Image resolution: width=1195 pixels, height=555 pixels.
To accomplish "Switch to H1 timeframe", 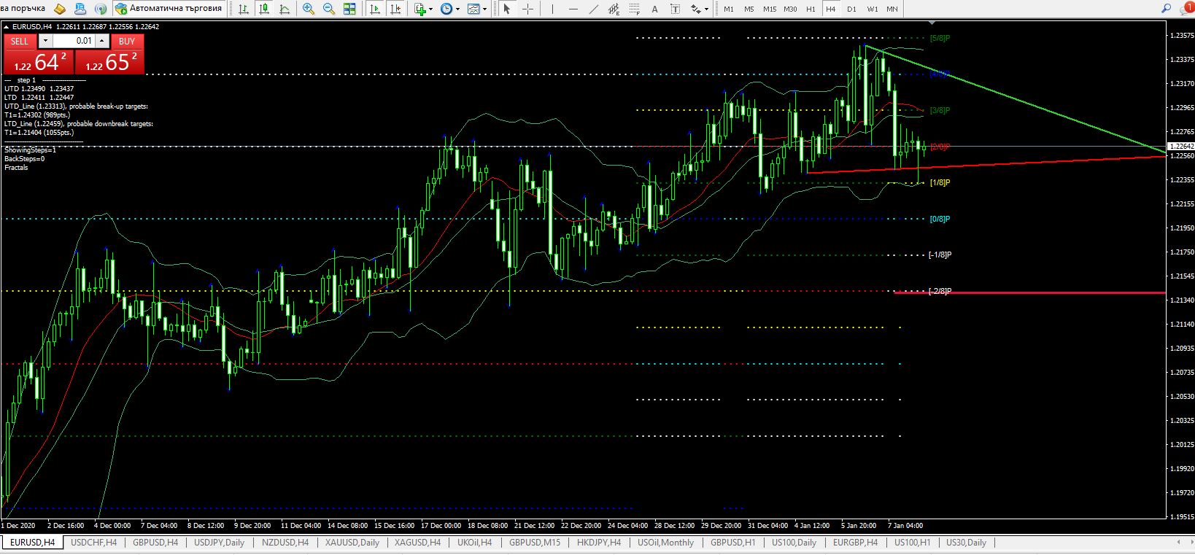I will [x=811, y=9].
